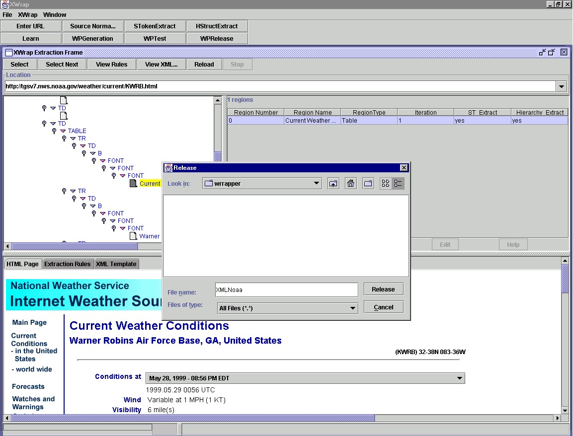Screen dimensions: 573x436
Task: Click the Home directory icon
Action: (351, 184)
